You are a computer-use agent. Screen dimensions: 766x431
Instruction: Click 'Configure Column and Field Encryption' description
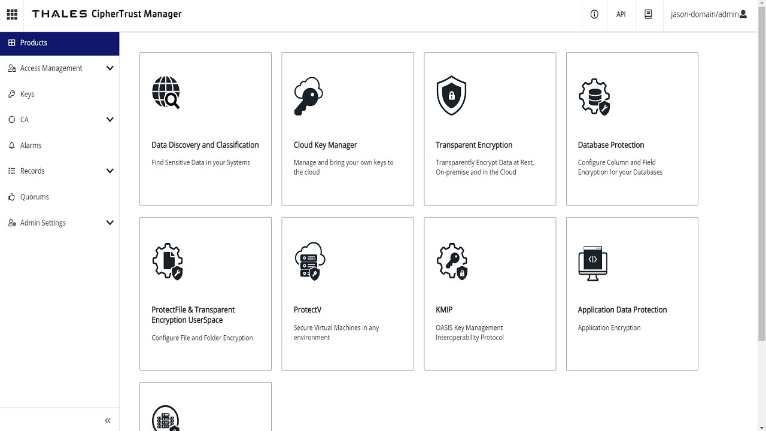[620, 167]
